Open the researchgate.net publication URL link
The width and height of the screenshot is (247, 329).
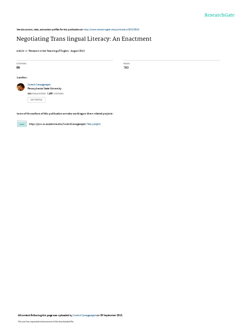point(111,30)
